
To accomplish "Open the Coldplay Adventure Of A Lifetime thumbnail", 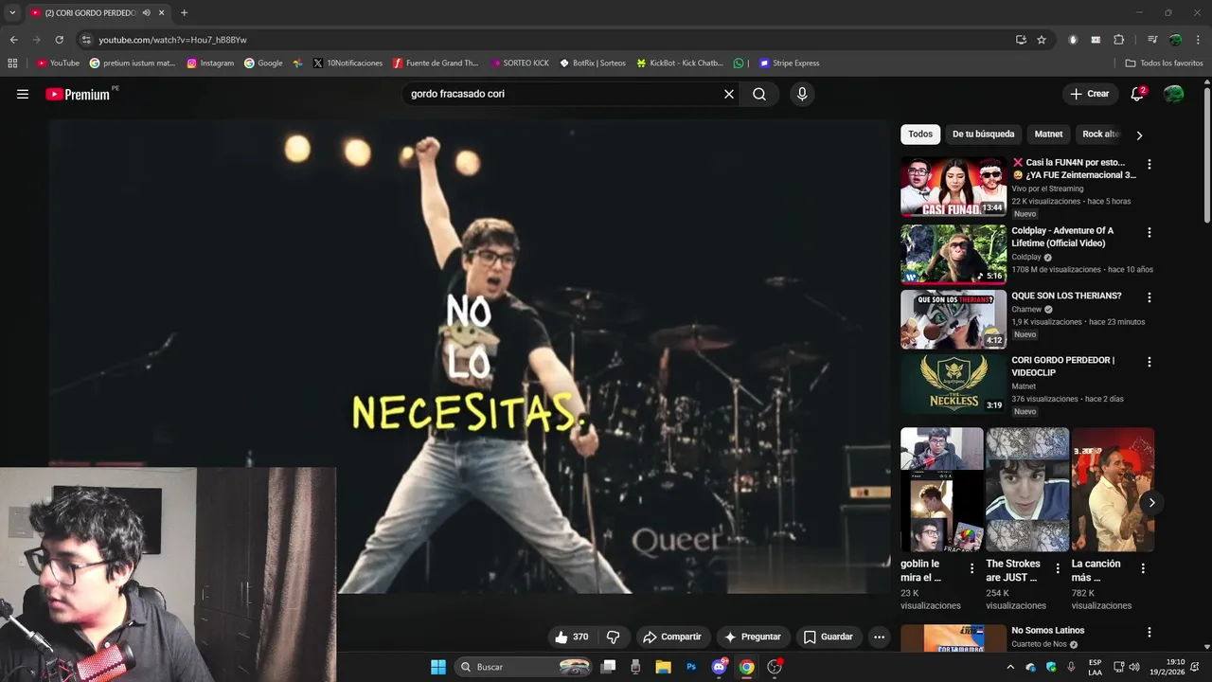I will click(x=954, y=254).
